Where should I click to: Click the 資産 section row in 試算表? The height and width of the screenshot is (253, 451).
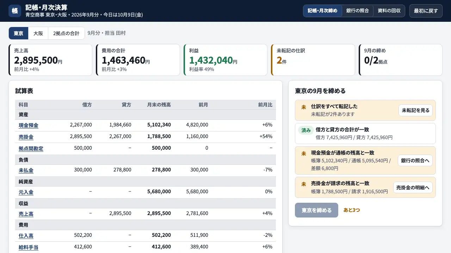[146, 115]
